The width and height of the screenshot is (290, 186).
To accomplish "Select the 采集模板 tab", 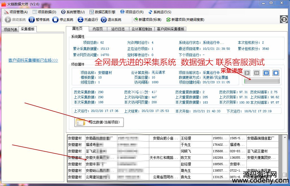I will (27, 29).
